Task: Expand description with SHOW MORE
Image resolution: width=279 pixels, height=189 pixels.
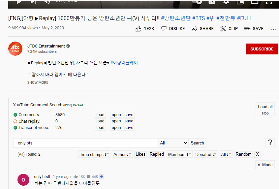Action: (38, 82)
